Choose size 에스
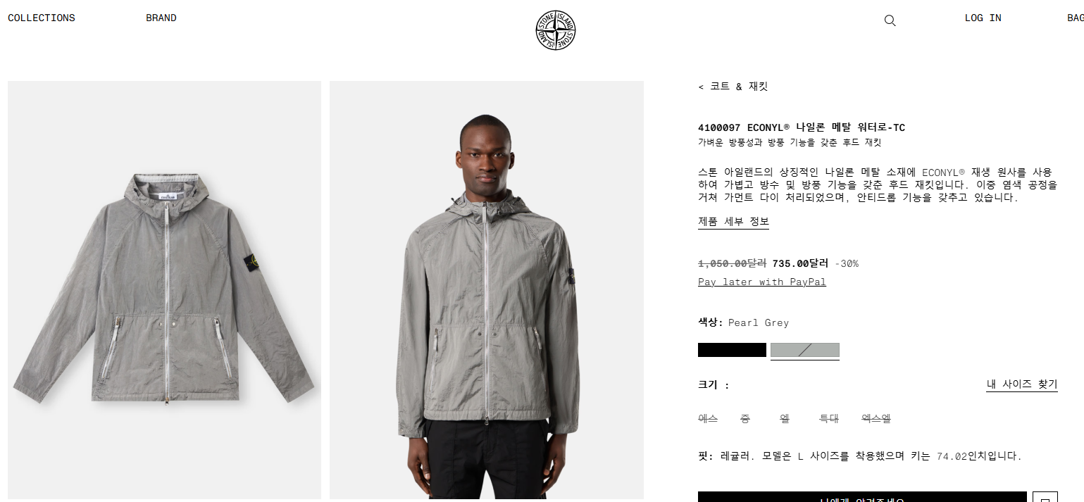1084x502 pixels. [x=708, y=419]
